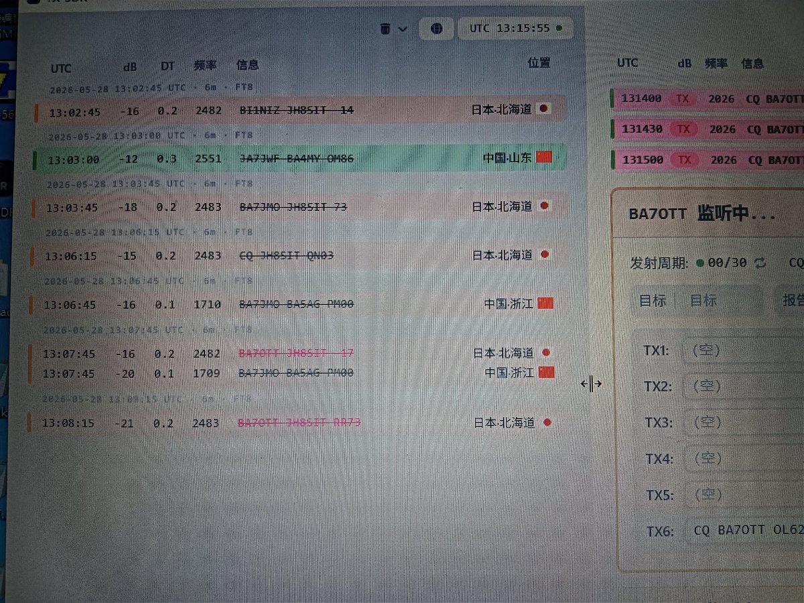
Task: Click the TX2 message field
Action: pos(742,387)
